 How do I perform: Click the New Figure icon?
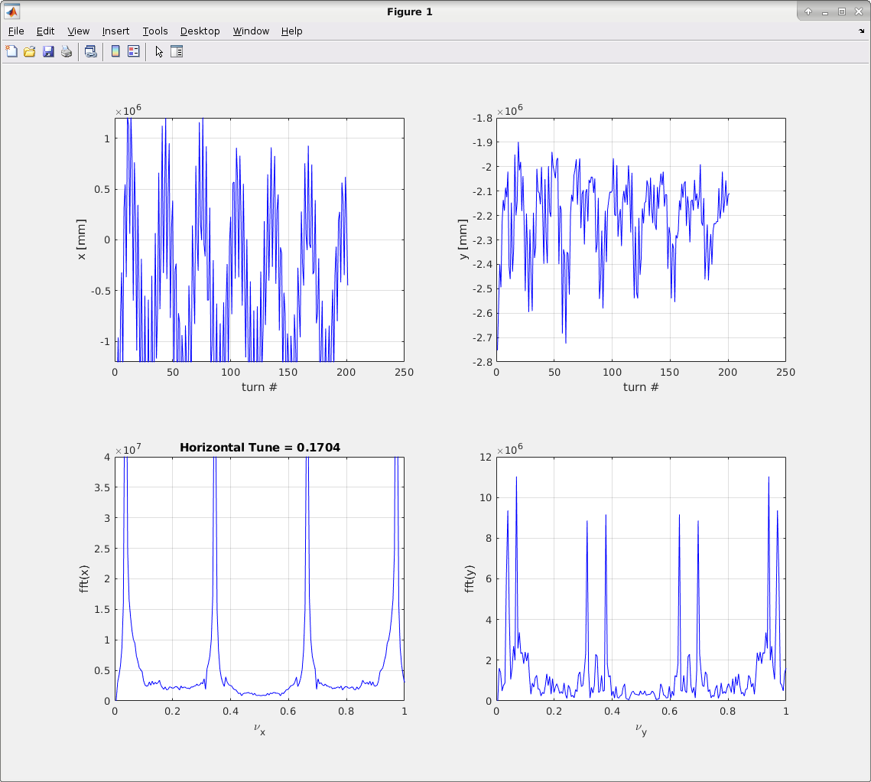tap(11, 52)
